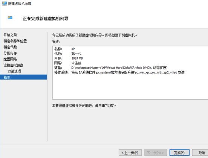Click the virtual machine icon beside the heading
The height and width of the screenshot is (158, 208).
pyautogui.click(x=10, y=18)
